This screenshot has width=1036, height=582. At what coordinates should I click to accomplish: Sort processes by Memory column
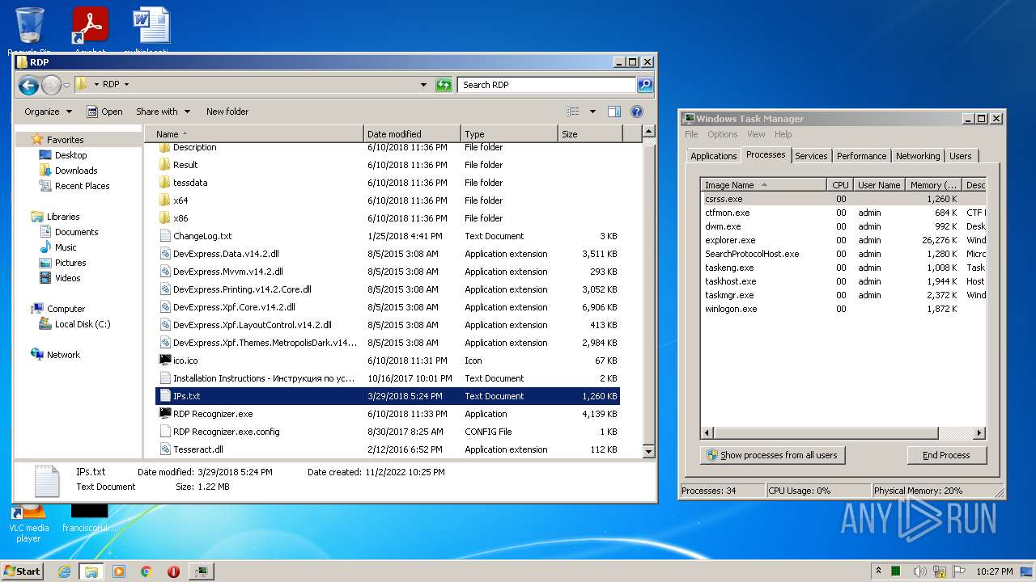(x=934, y=185)
